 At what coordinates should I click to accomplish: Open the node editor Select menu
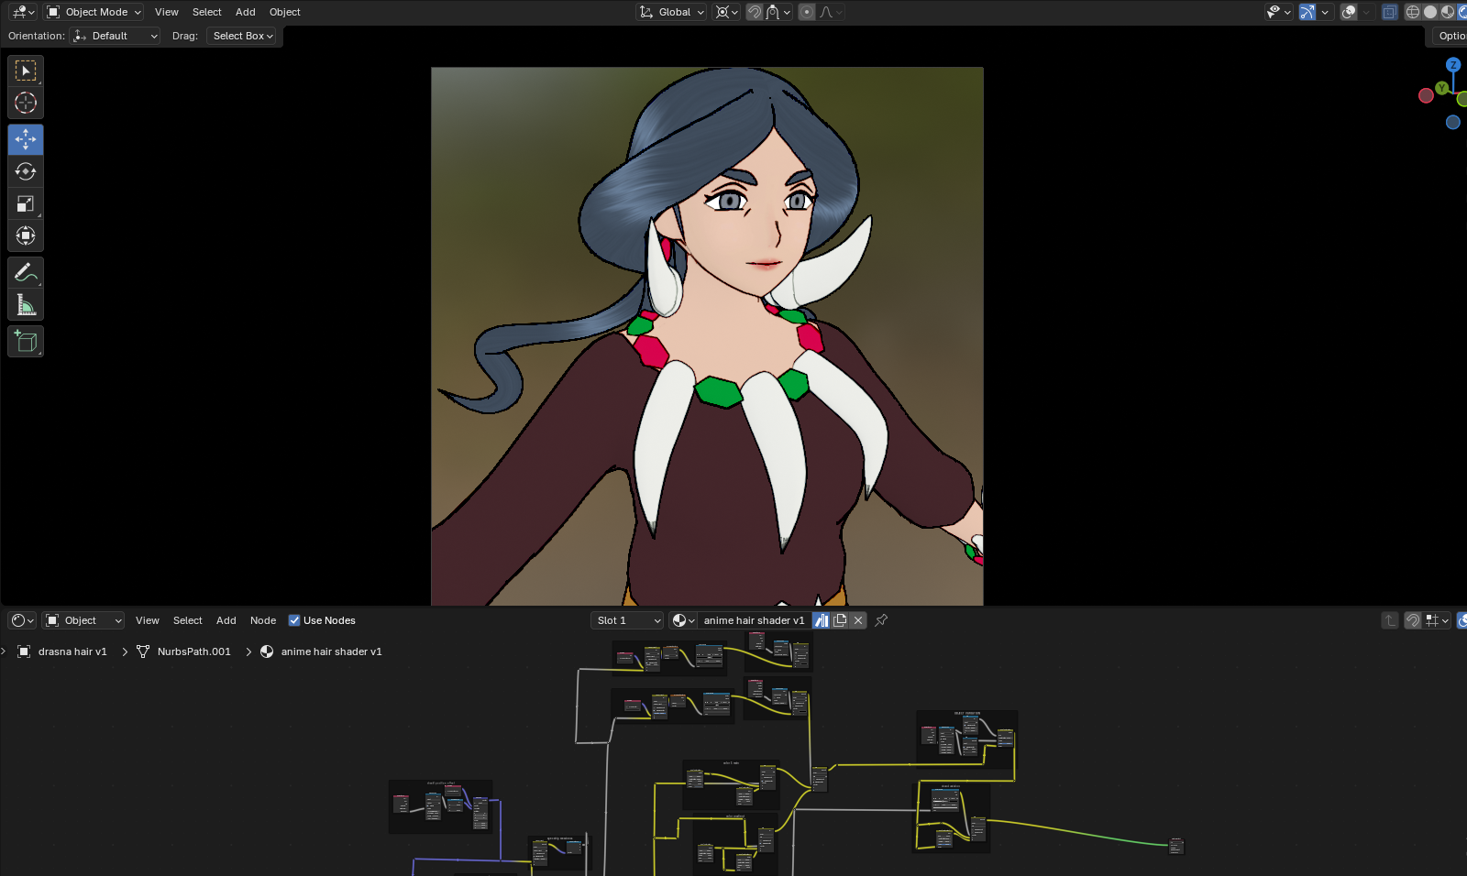188,620
